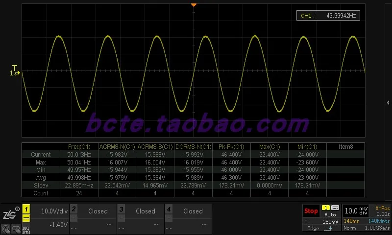Screen dimensions: 392x235
Task: Open the channel 3 Closed panel
Action: pos(145,211)
